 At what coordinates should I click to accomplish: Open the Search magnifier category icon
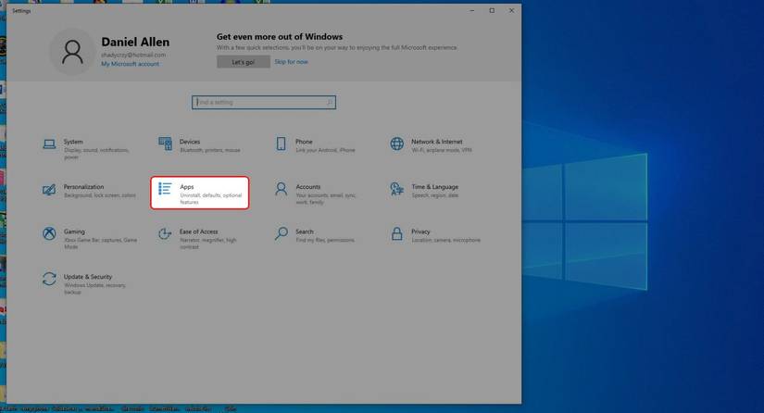[x=282, y=233]
